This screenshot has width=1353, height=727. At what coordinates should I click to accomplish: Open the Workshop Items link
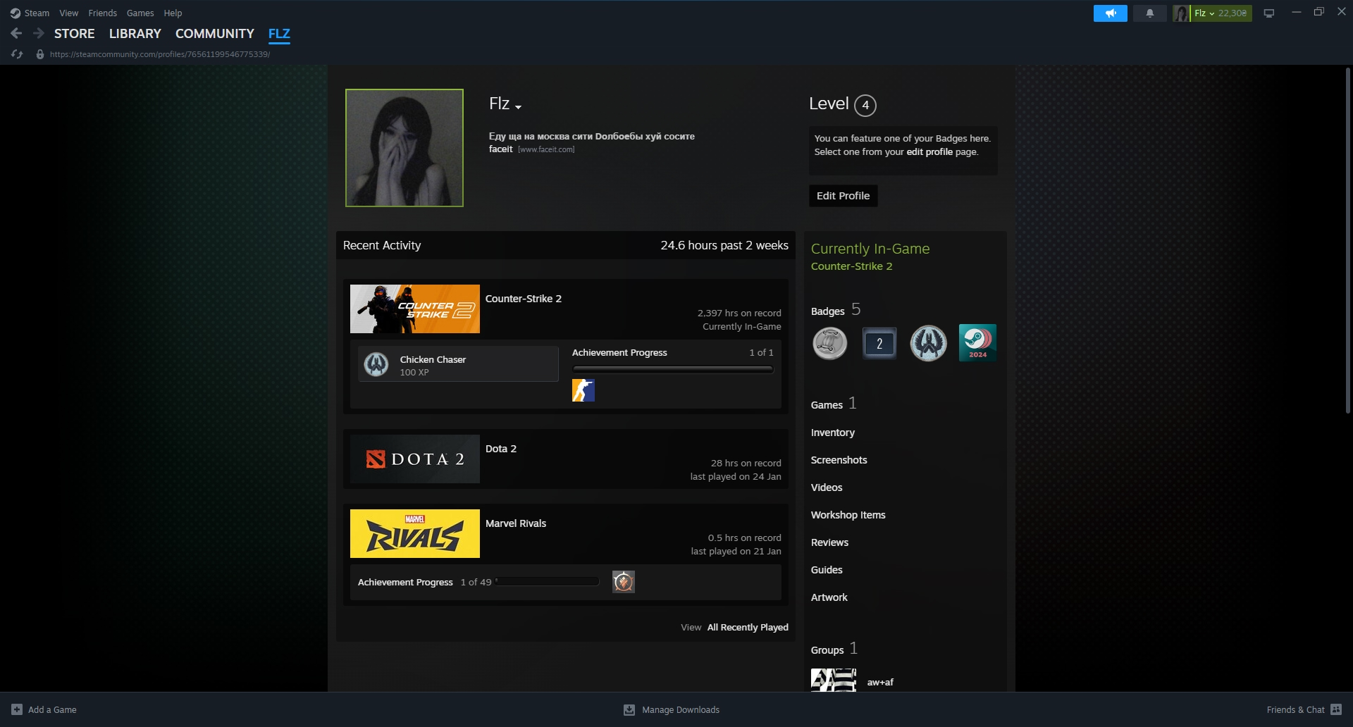(848, 515)
